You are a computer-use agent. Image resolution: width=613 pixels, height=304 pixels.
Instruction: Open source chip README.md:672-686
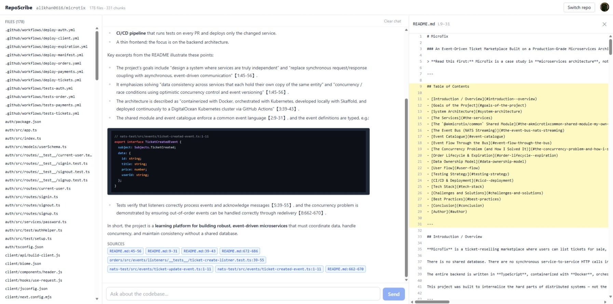click(x=240, y=251)
